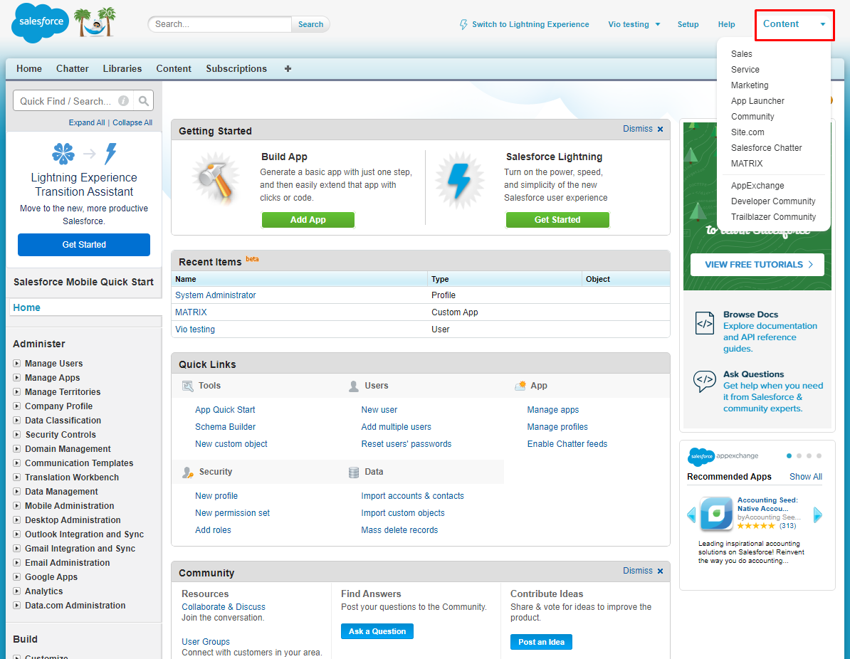850x659 pixels.
Task: Open the Mass delete records link
Action: coord(399,530)
